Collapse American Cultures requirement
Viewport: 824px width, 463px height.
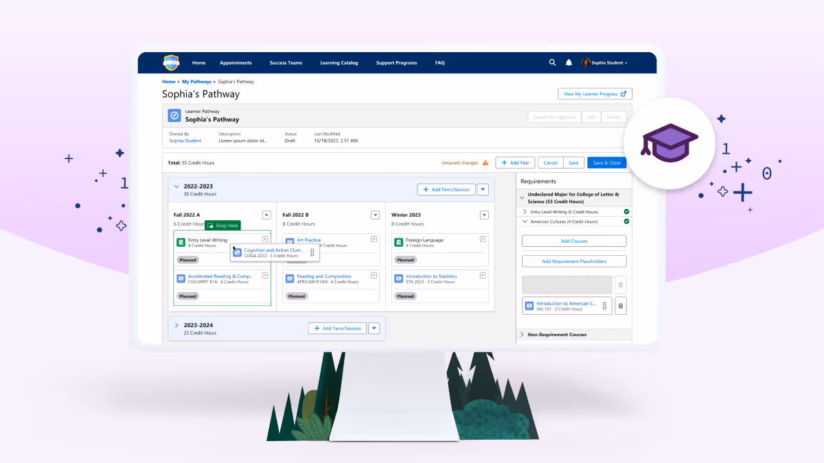click(525, 222)
